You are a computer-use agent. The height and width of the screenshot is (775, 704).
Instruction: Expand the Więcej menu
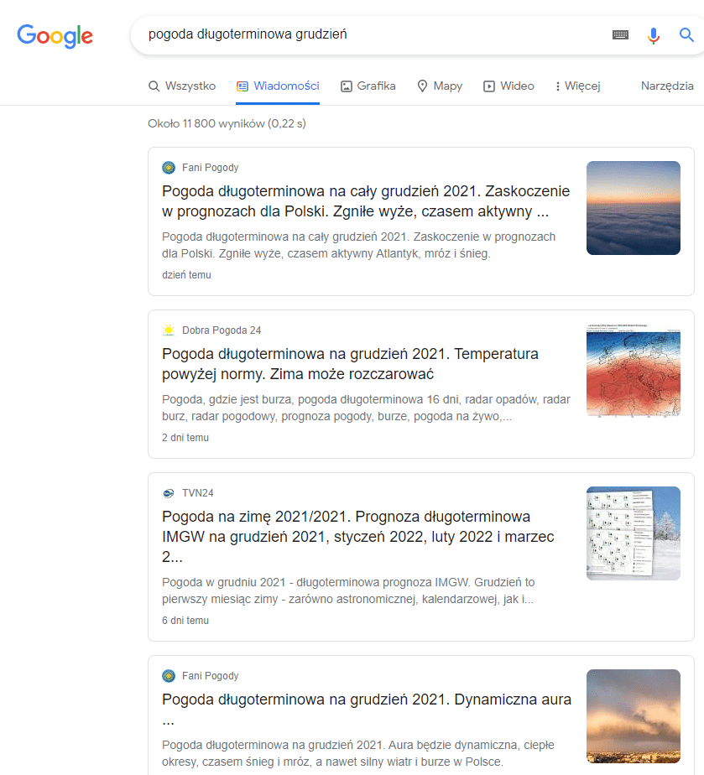[577, 86]
